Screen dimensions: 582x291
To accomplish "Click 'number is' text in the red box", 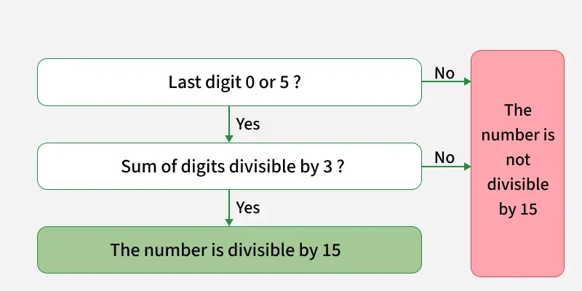I will click(518, 135).
